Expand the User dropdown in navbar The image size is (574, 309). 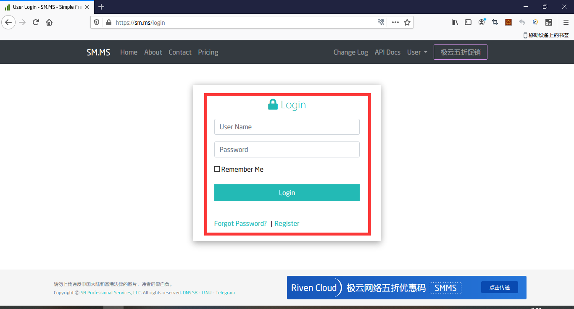(417, 52)
